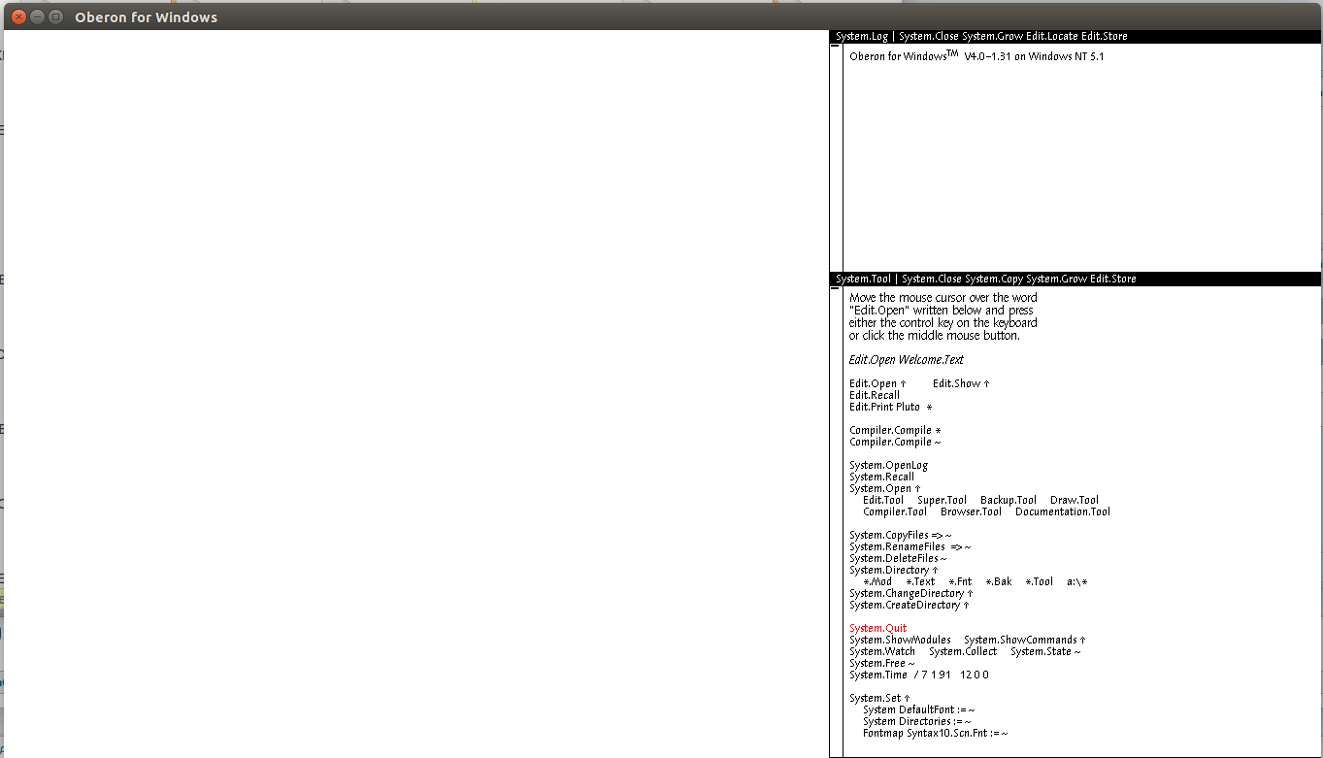This screenshot has height=758, width=1323.
Task: Select the Super.Tool entry
Action: coord(942,501)
